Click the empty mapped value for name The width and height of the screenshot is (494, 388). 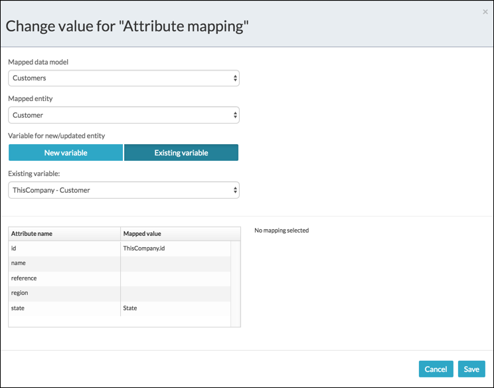pyautogui.click(x=175, y=263)
